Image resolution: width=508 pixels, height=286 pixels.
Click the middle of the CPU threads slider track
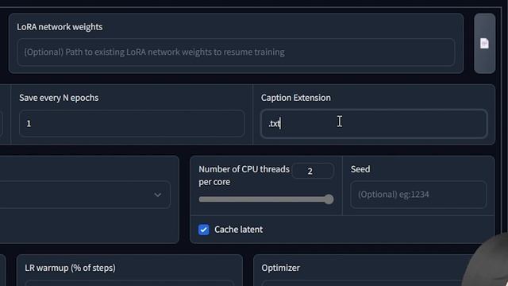pyautogui.click(x=266, y=199)
